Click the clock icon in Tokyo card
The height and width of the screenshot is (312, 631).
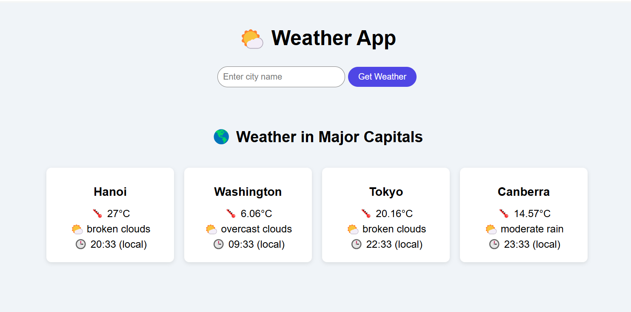[x=357, y=244]
